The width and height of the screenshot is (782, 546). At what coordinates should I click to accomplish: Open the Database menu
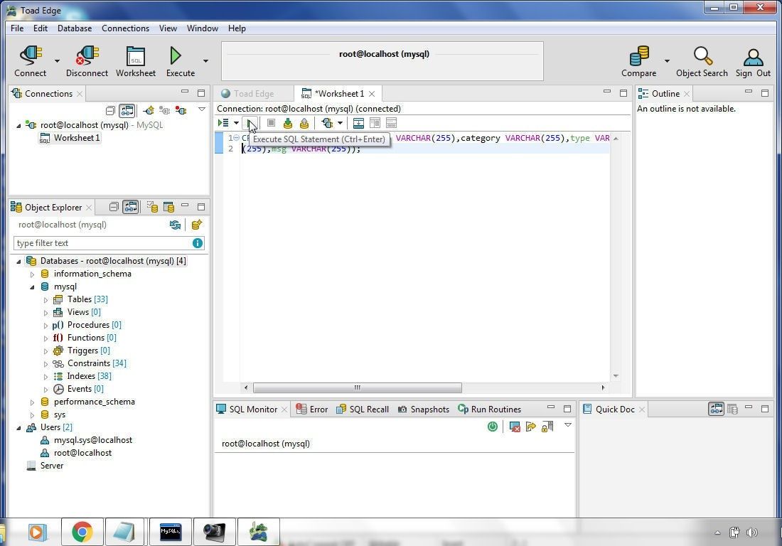tap(75, 28)
